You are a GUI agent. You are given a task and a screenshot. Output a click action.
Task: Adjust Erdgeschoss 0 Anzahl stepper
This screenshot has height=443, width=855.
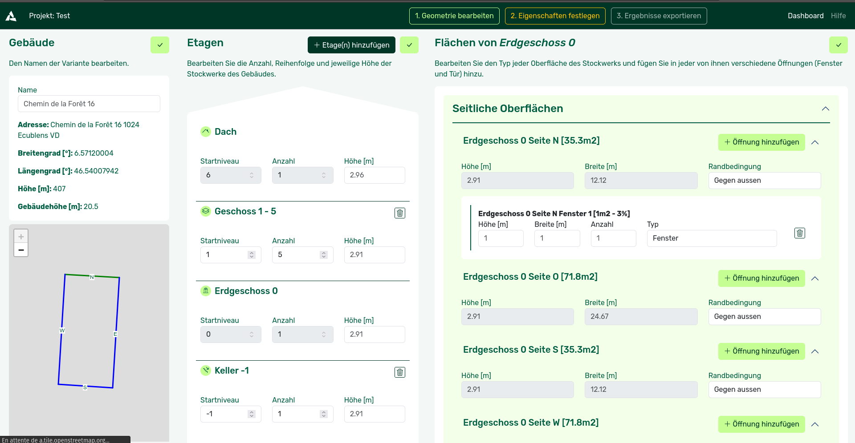[x=324, y=334]
